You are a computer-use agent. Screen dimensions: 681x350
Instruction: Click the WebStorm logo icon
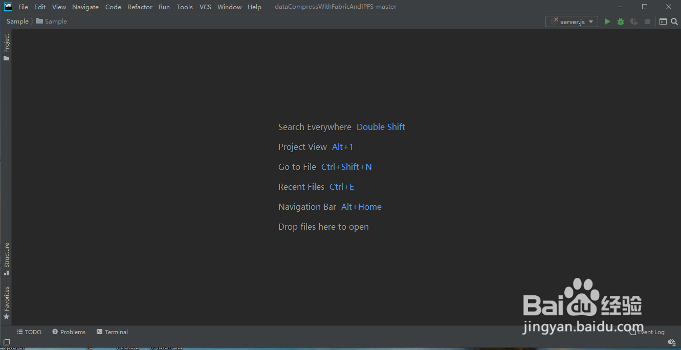coord(8,7)
